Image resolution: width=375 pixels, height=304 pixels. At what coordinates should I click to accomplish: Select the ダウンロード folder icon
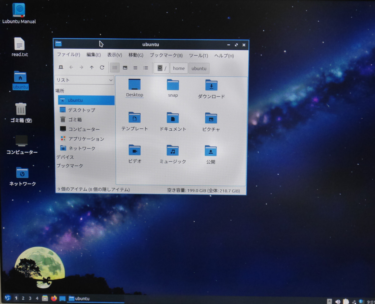pos(211,89)
